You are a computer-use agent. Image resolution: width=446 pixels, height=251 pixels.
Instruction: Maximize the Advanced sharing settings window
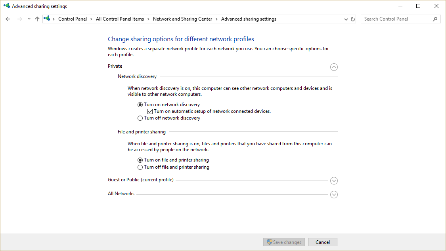418,6
